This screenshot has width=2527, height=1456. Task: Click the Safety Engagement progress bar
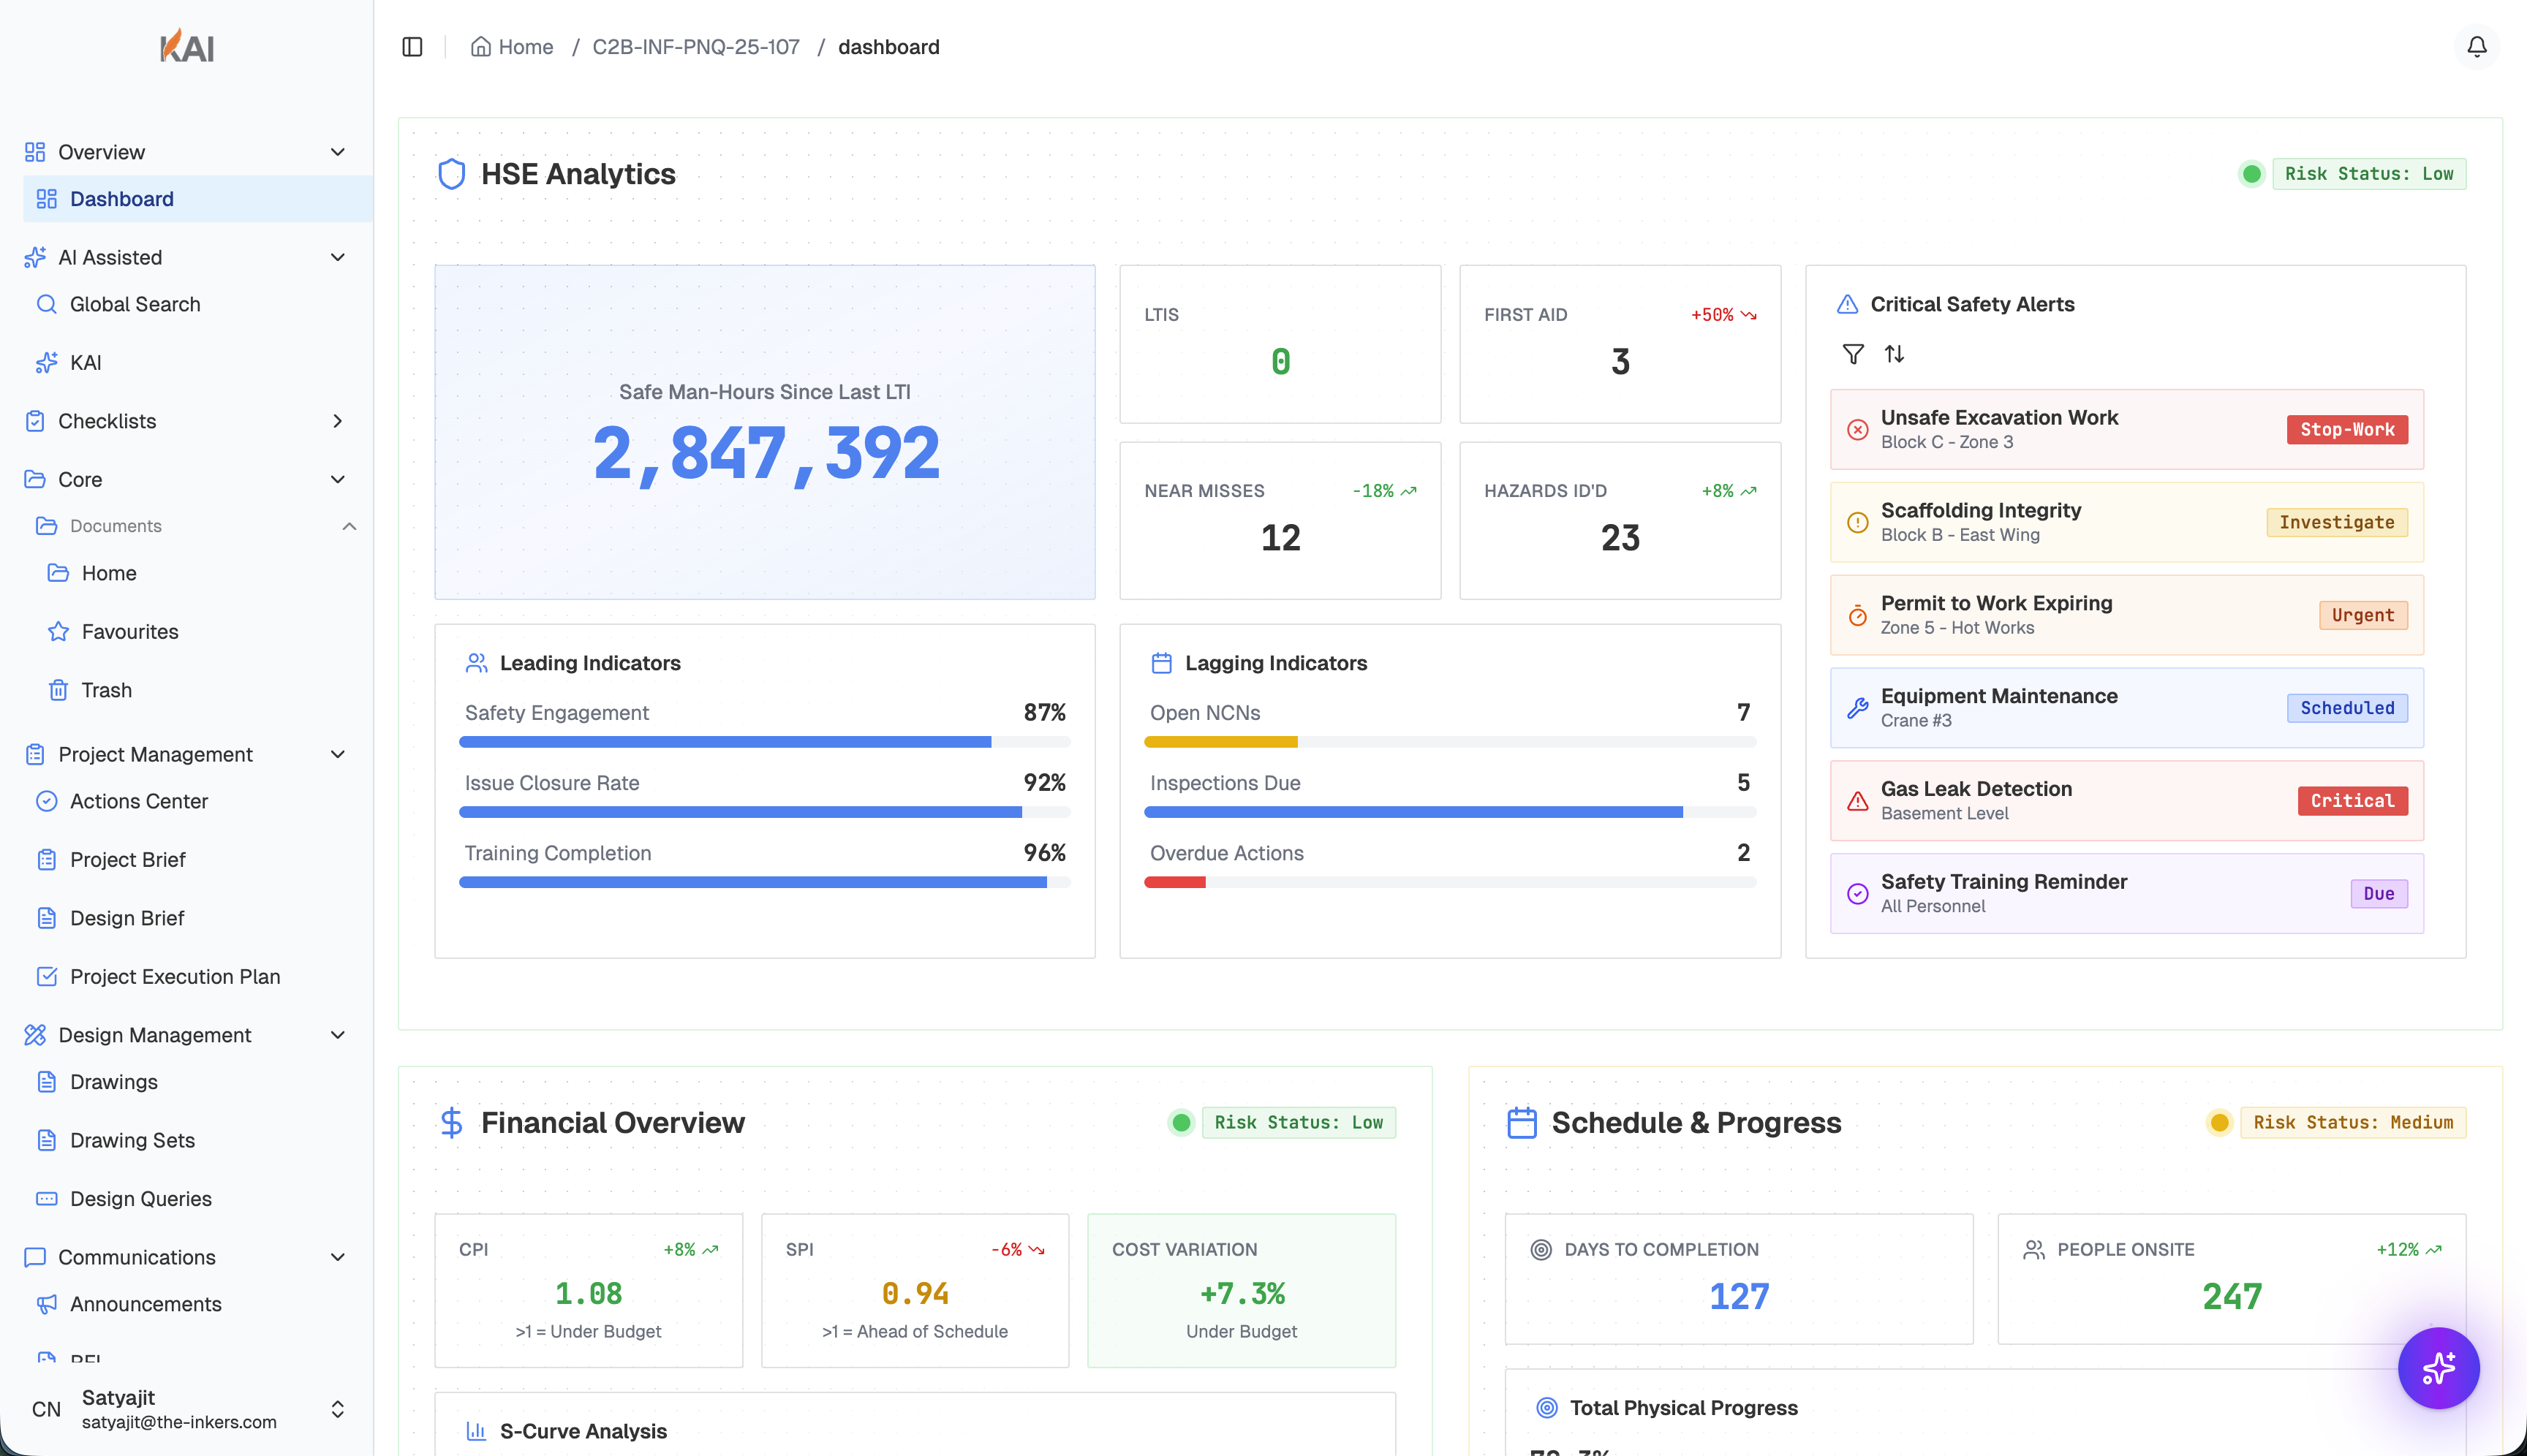(764, 742)
